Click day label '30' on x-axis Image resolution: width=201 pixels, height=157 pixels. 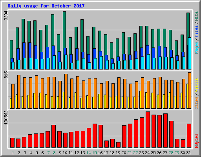point(183,153)
